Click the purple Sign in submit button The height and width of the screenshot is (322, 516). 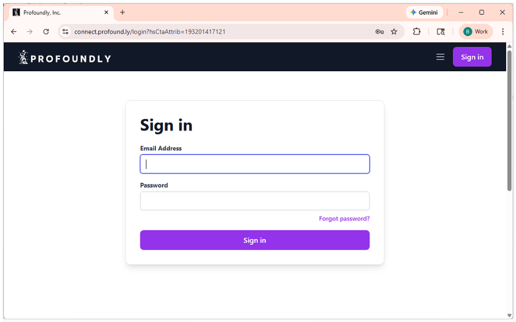[254, 240]
